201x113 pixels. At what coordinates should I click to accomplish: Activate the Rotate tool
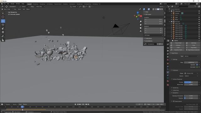[x=3, y=24]
